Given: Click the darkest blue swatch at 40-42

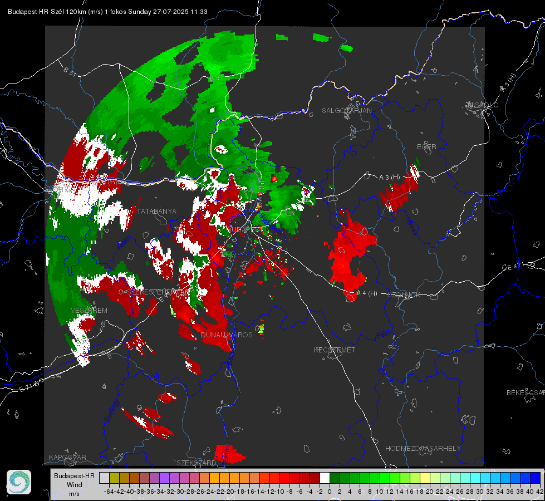Looking at the screenshot, I should pyautogui.click(x=535, y=478).
